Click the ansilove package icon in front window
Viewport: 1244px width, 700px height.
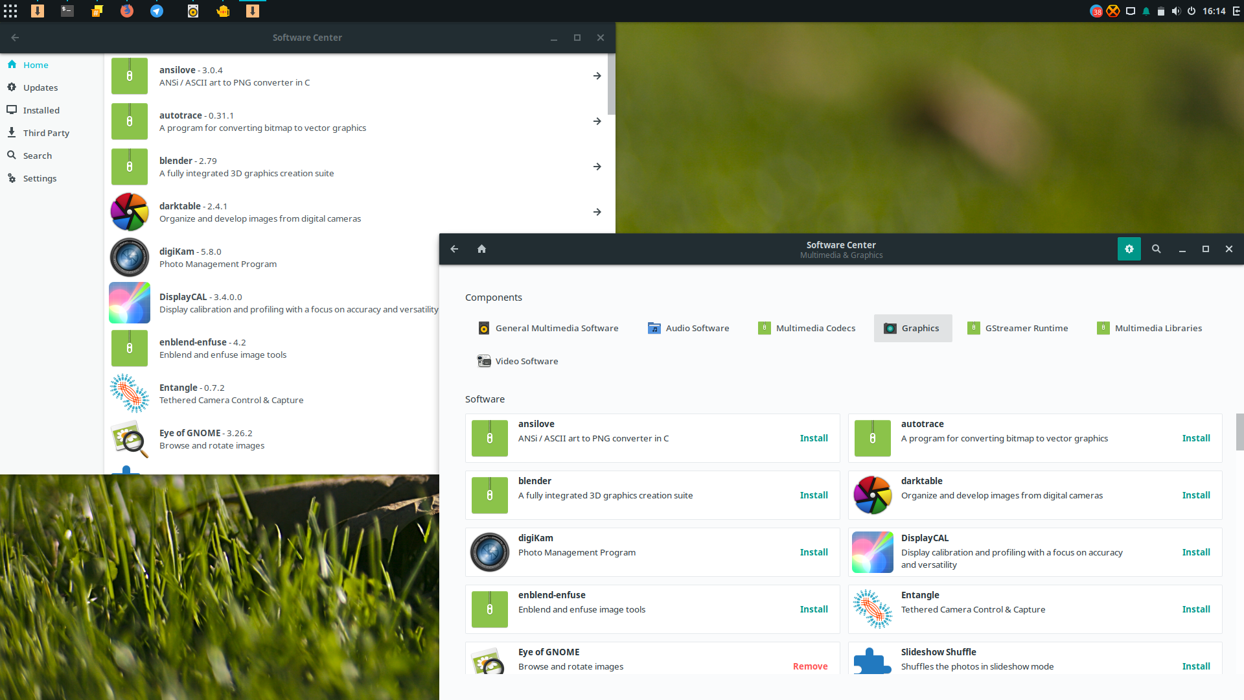point(490,438)
